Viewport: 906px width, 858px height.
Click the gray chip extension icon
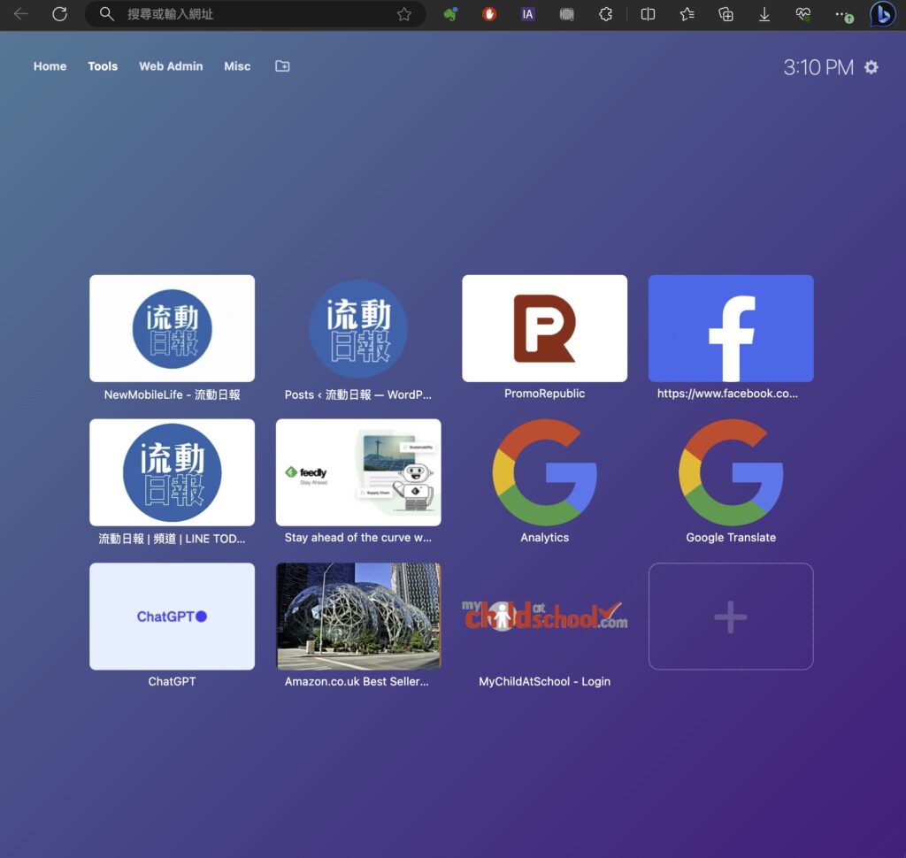(x=567, y=14)
